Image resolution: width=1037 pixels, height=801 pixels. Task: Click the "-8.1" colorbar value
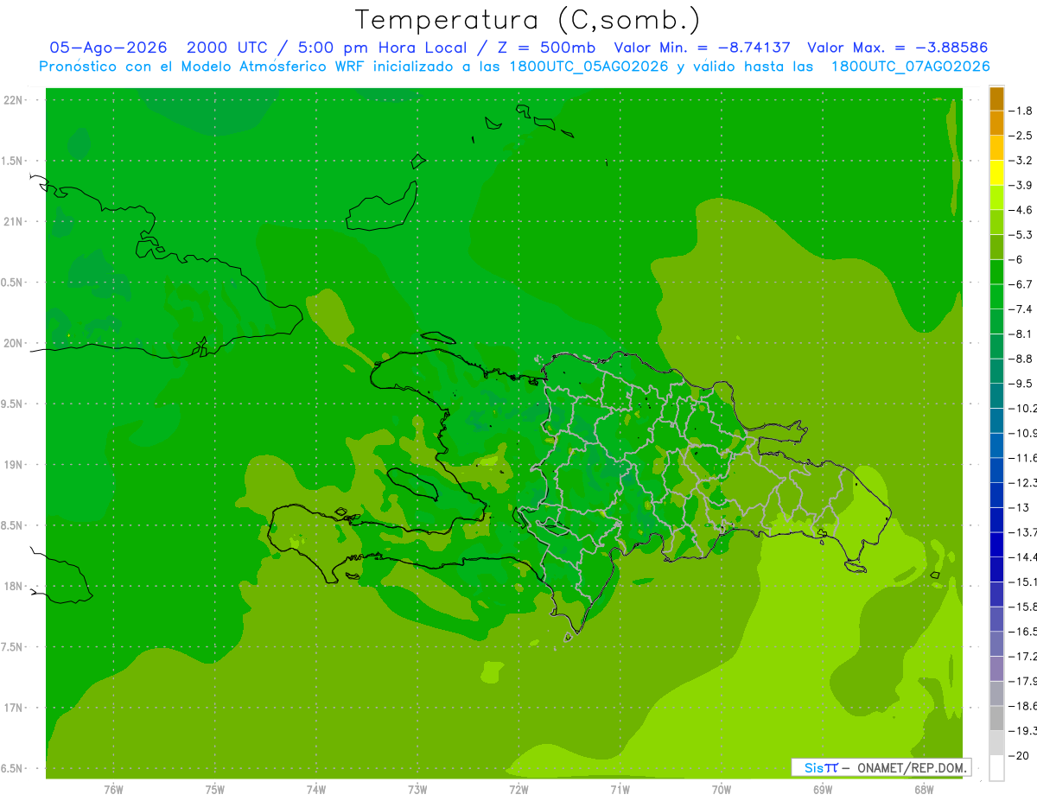tap(1021, 334)
